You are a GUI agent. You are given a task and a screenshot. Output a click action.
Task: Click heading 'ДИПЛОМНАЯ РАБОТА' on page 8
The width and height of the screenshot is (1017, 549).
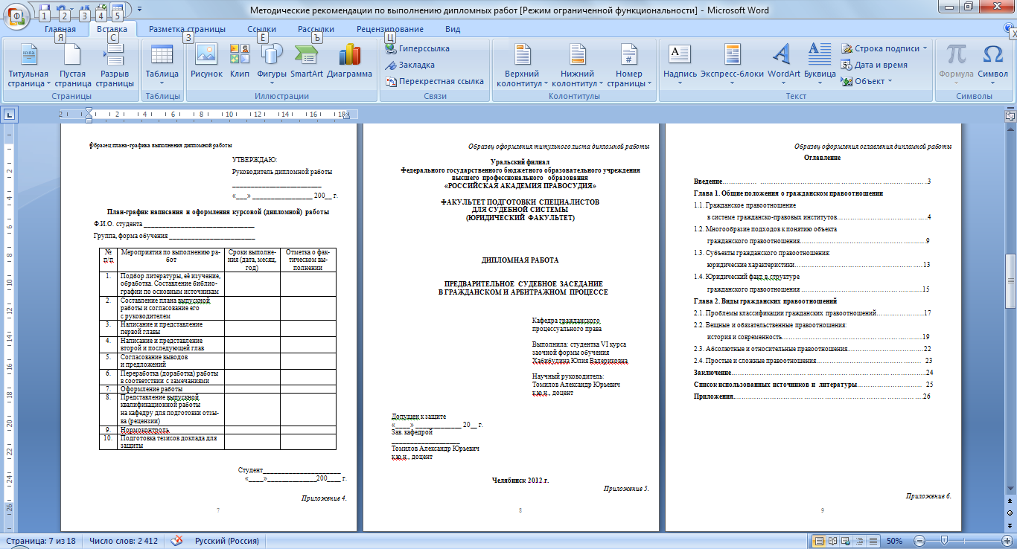520,260
